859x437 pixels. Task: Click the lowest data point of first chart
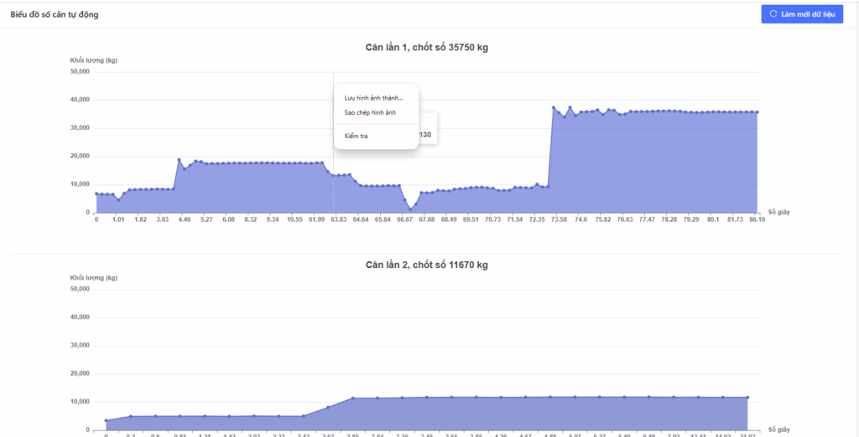tap(409, 209)
